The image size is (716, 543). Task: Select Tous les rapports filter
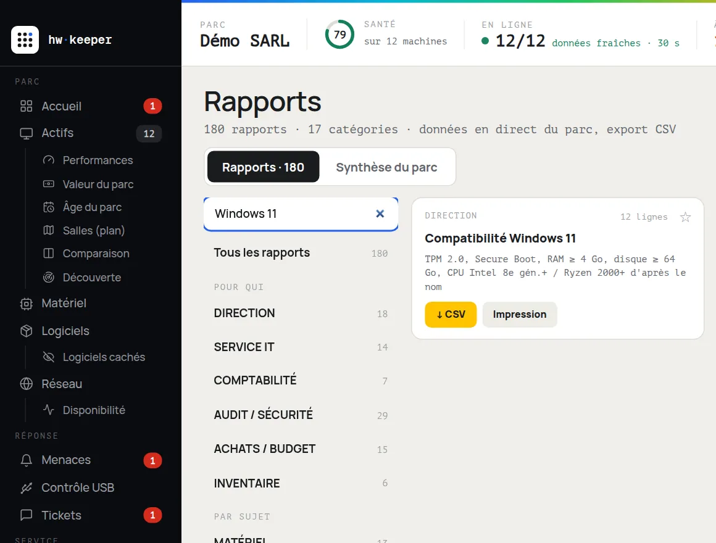click(301, 253)
